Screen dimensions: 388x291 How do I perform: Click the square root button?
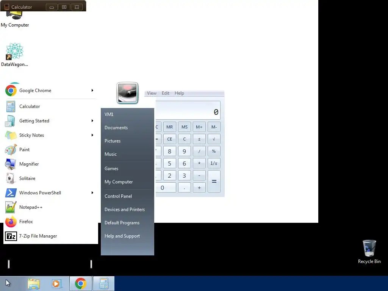coord(214,139)
